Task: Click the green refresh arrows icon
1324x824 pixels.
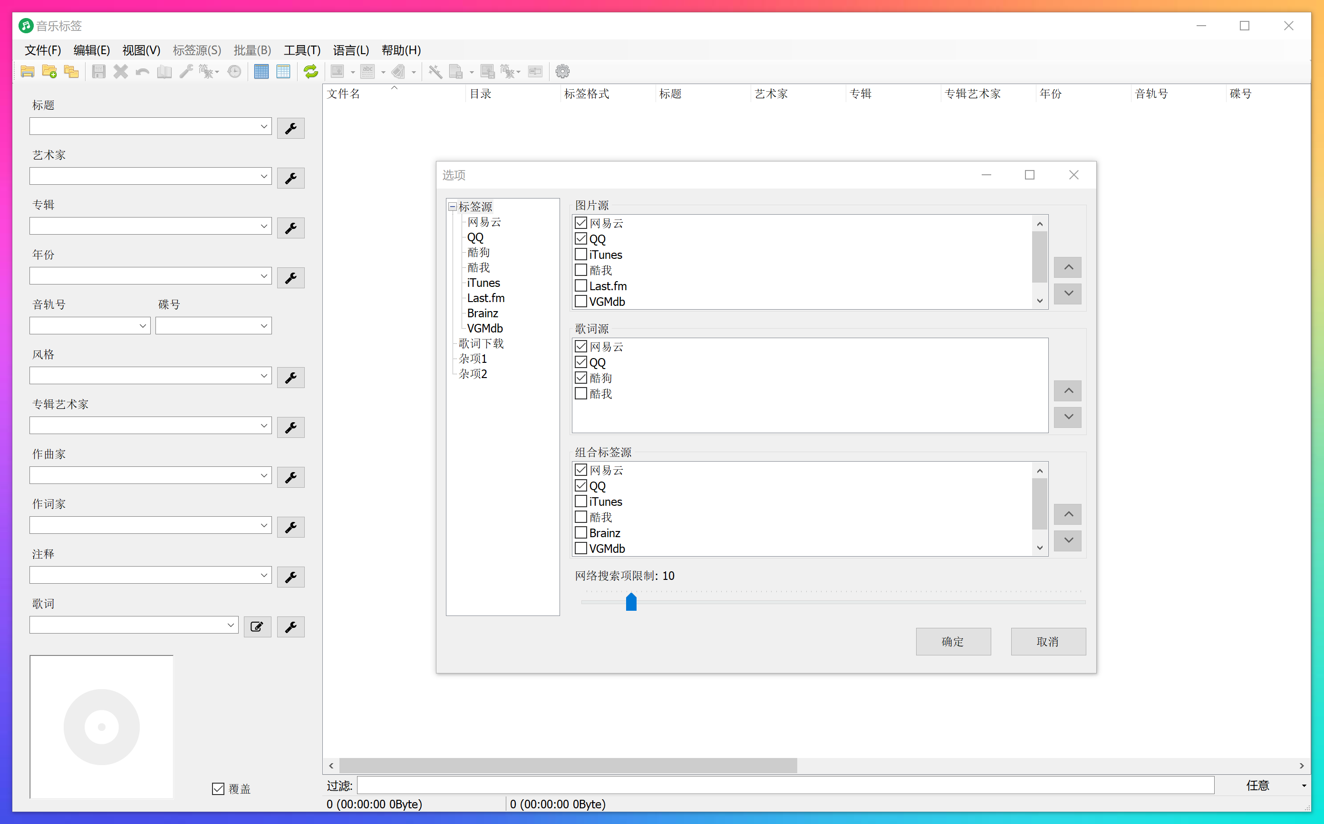Action: pyautogui.click(x=310, y=71)
